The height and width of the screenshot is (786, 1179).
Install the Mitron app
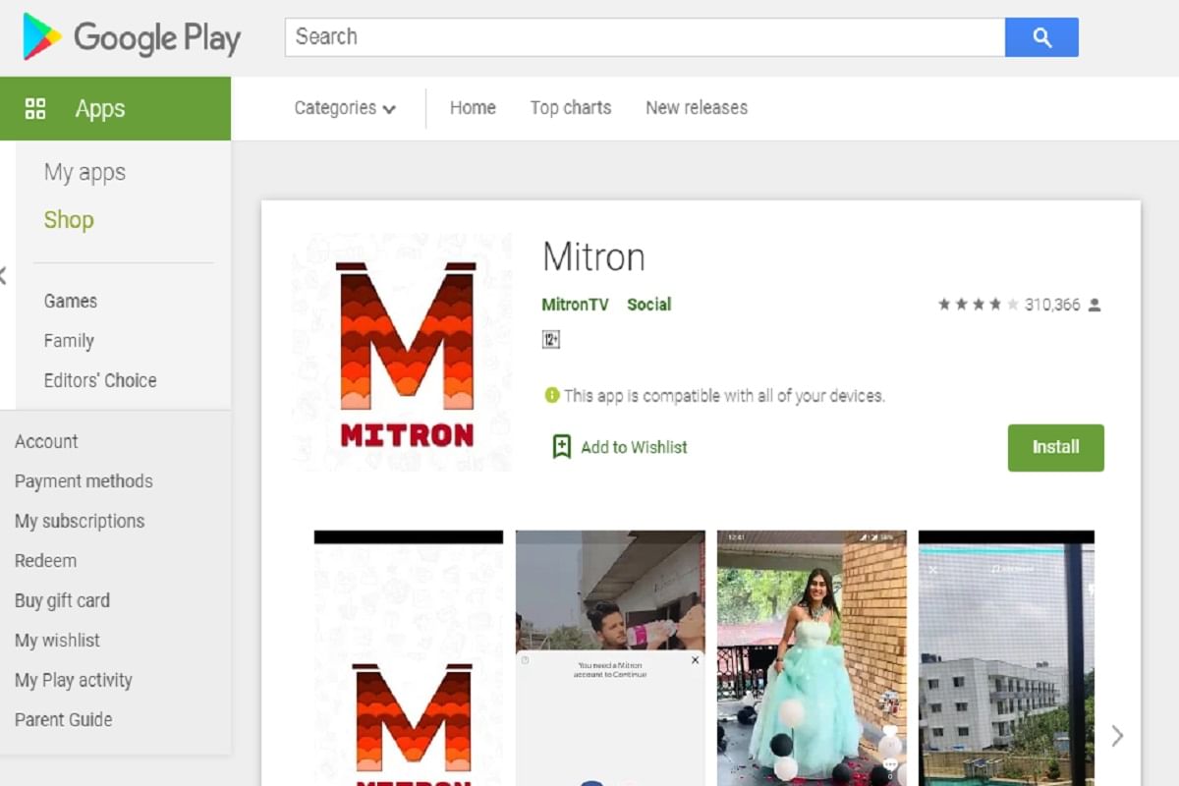coord(1055,447)
